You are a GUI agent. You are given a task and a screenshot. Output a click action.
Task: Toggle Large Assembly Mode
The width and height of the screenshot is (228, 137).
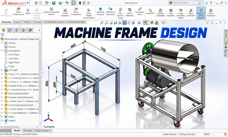181,14
